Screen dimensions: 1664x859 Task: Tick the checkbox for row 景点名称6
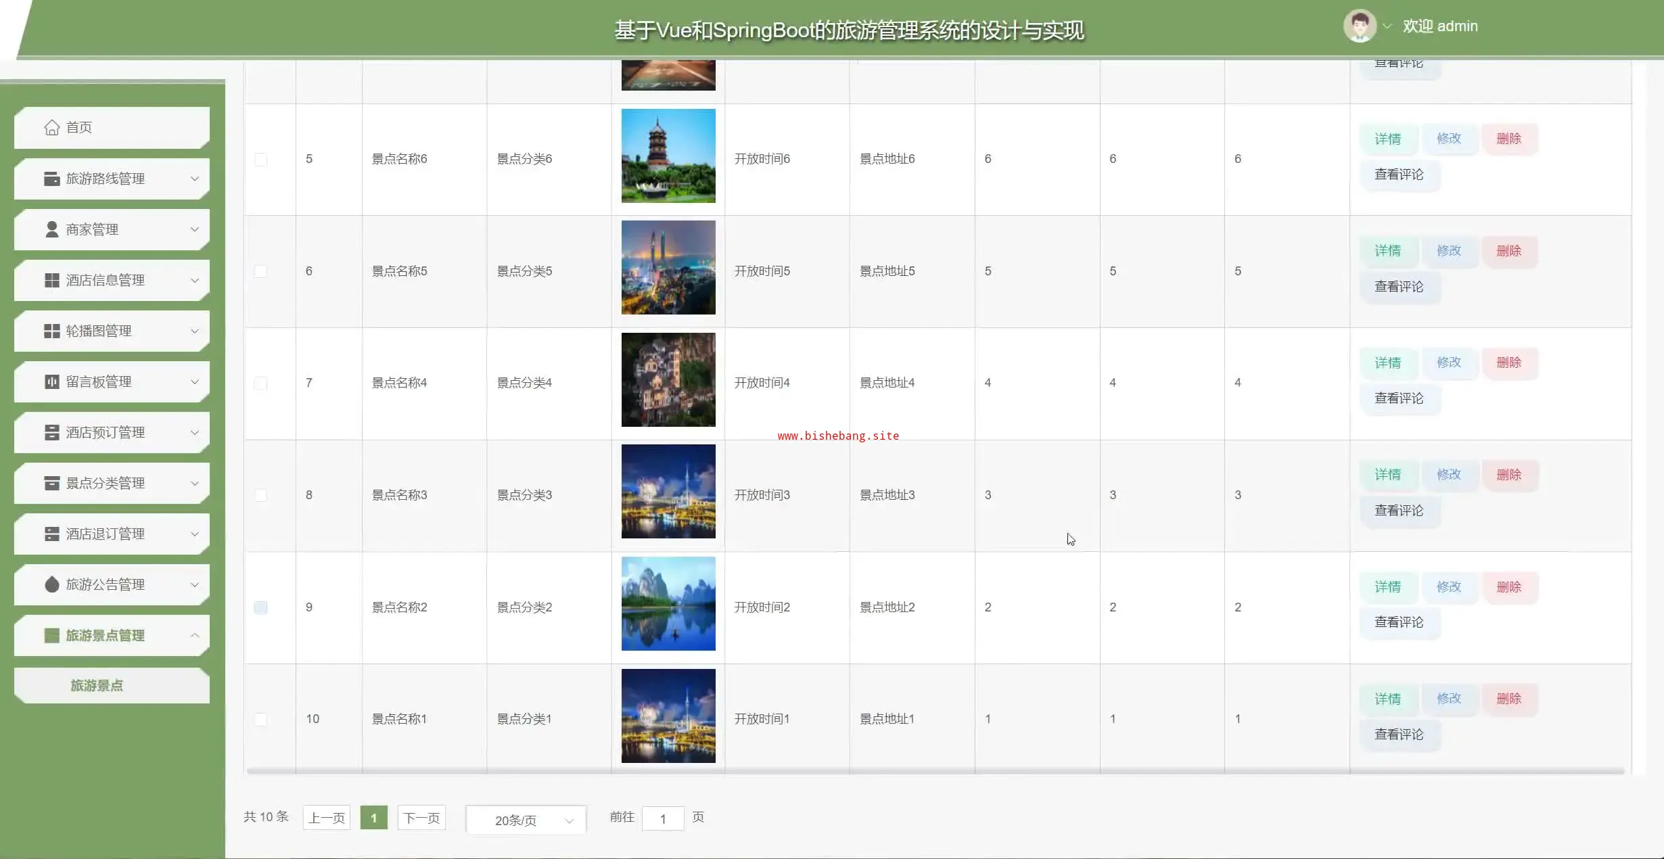tap(260, 160)
